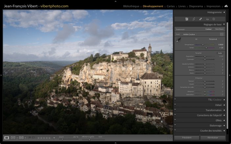This screenshot has width=231, height=144.
Task: Select the Red eye correction tool
Action: coord(207,19)
